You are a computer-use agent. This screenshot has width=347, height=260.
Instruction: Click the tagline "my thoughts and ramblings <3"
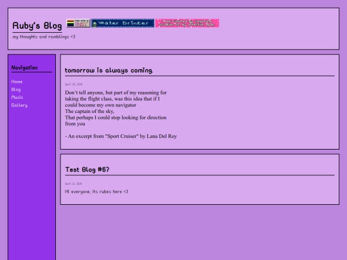click(x=44, y=37)
